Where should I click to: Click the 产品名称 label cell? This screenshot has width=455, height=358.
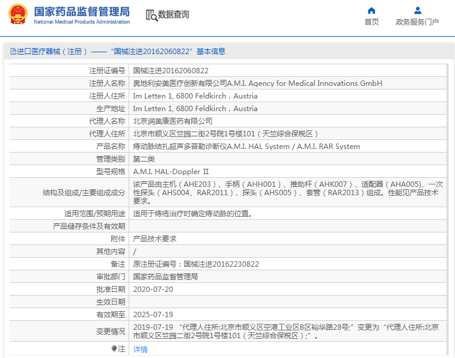pyautogui.click(x=111, y=147)
